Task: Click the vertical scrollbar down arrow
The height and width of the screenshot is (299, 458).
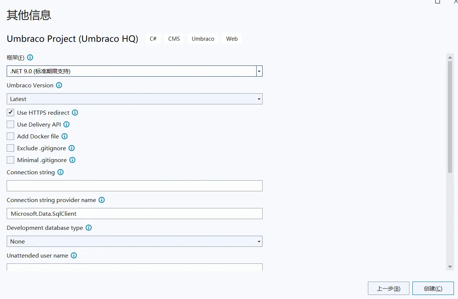Action: pyautogui.click(x=450, y=266)
